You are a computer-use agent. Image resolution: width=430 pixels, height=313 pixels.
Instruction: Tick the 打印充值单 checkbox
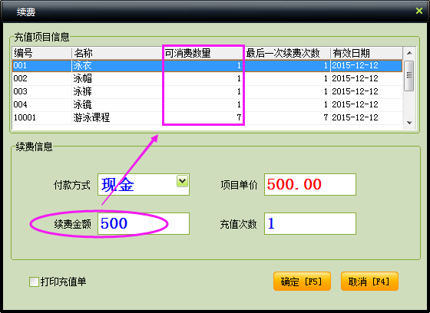[x=34, y=282]
